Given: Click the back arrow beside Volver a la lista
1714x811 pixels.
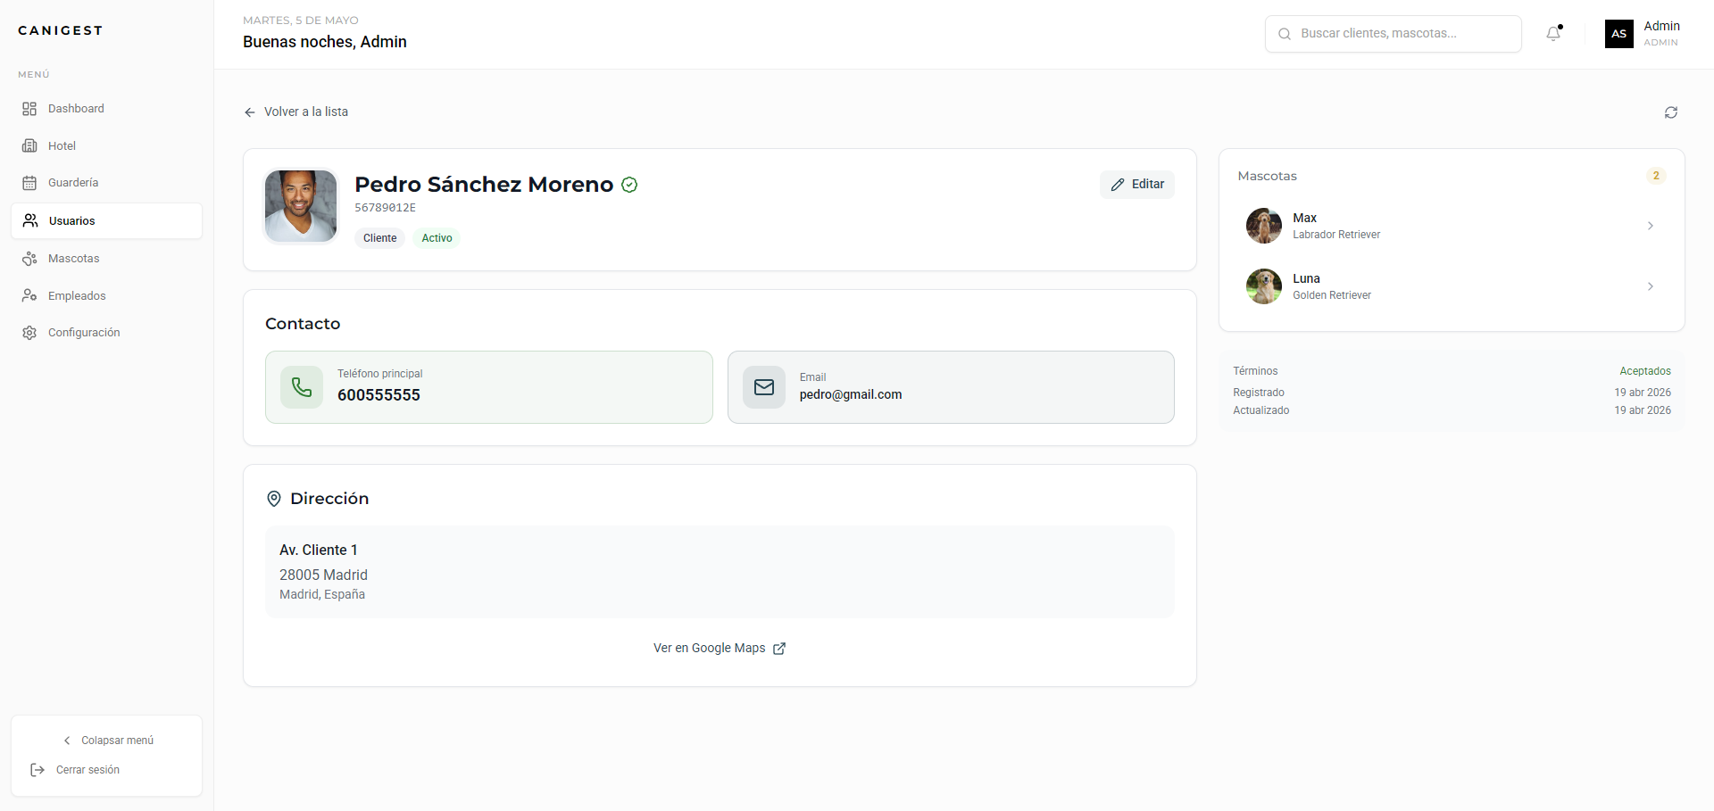Looking at the screenshot, I should [250, 112].
